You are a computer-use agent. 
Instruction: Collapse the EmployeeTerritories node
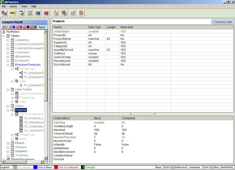click(x=8, y=65)
